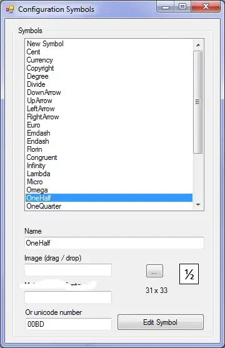Image resolution: width=225 pixels, height=348 pixels.
Task: Open the image browse button with ellipsis
Action: click(x=154, y=271)
